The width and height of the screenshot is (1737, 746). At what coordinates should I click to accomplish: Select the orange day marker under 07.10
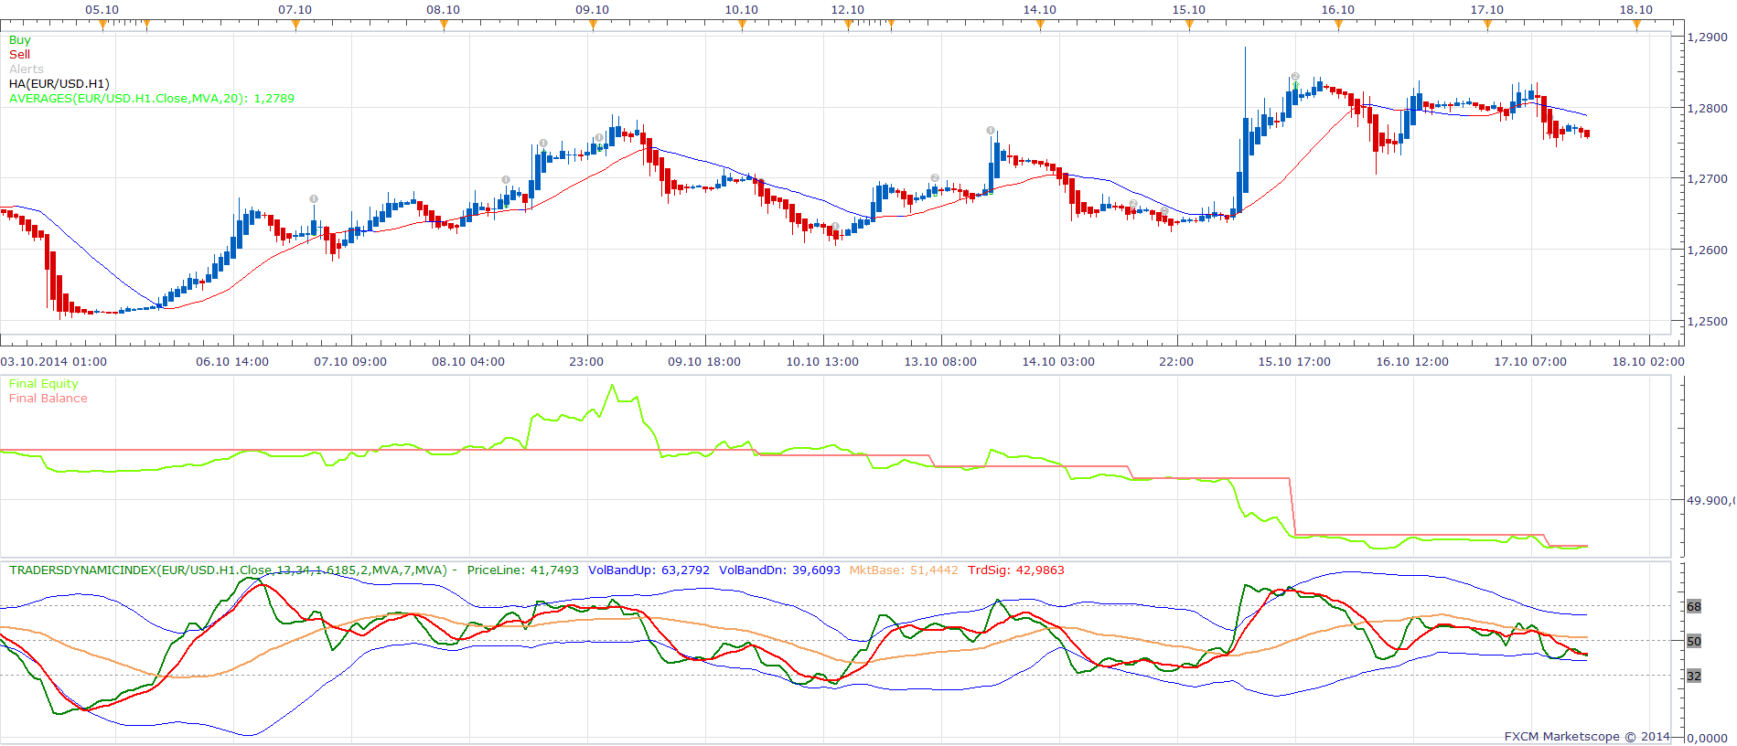coord(295,26)
